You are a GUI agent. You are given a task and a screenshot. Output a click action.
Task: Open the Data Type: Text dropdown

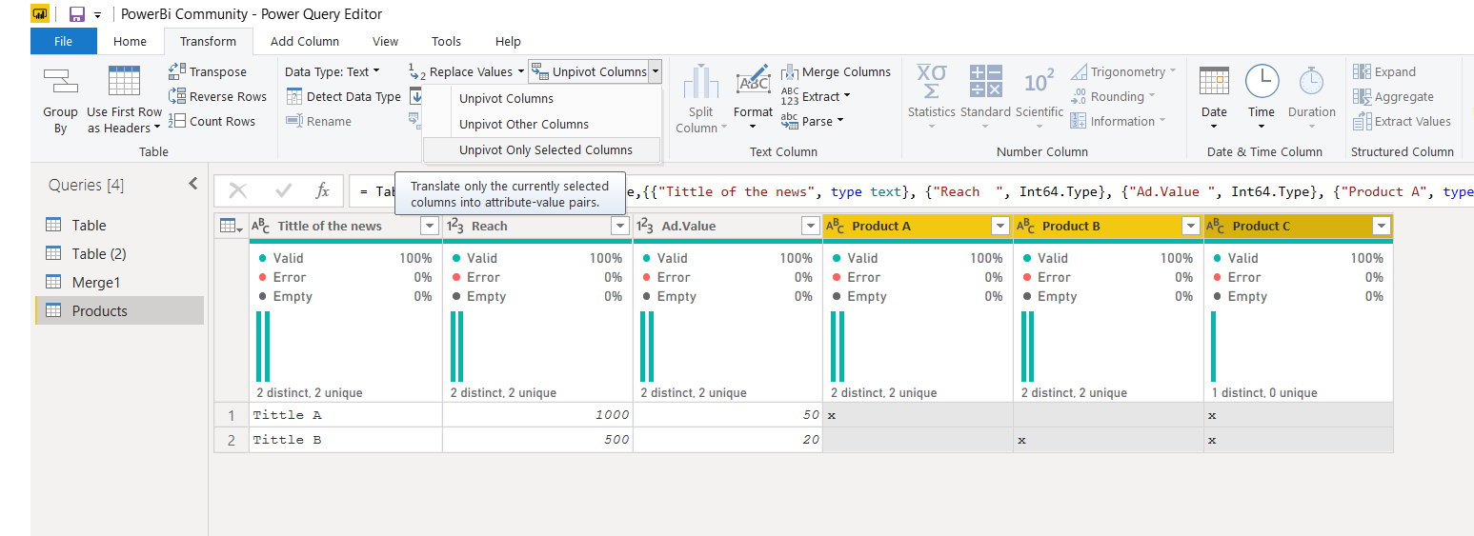tap(332, 71)
